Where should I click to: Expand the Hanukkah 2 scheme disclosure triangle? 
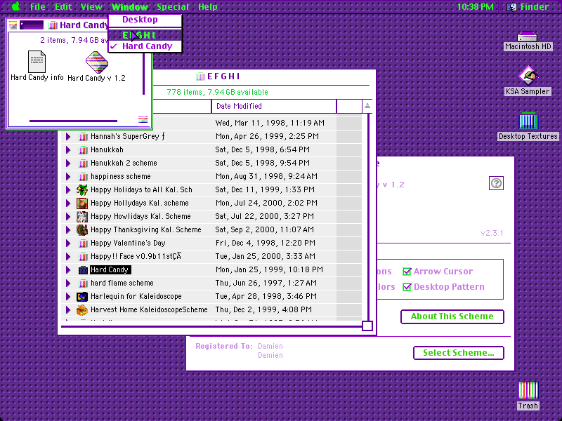[x=68, y=163]
